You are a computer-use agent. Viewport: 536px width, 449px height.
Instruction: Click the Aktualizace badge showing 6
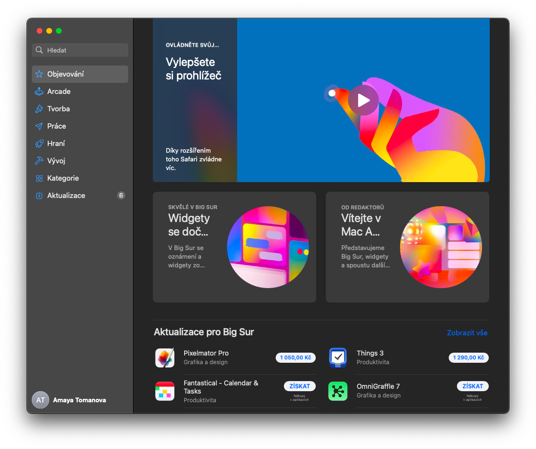[x=121, y=196]
